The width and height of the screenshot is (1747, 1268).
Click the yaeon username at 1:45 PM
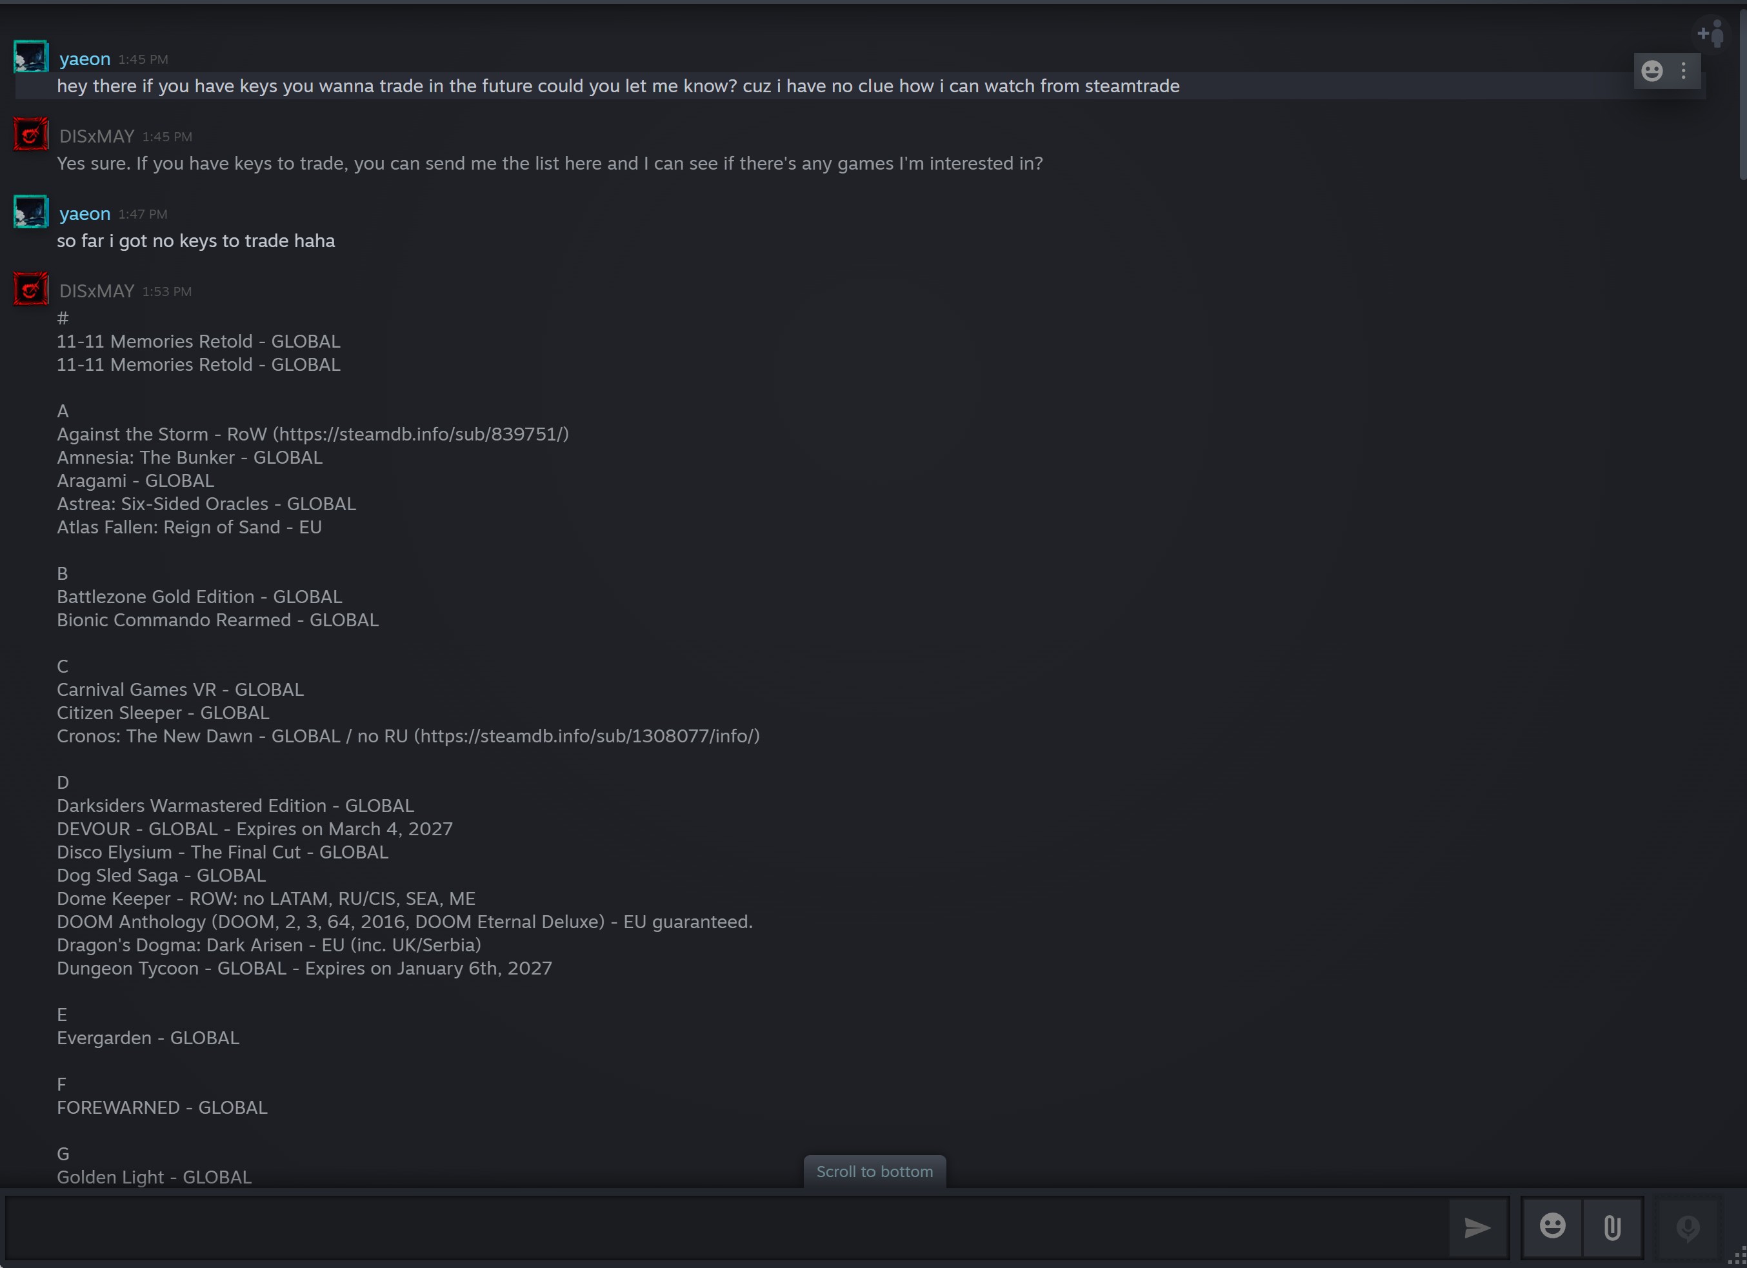coord(85,59)
